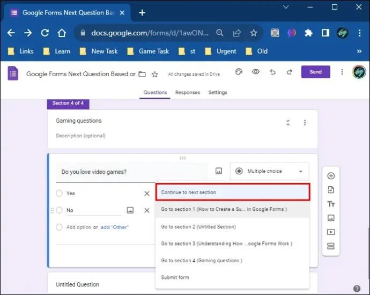Click the add "Other" link

tap(114, 227)
